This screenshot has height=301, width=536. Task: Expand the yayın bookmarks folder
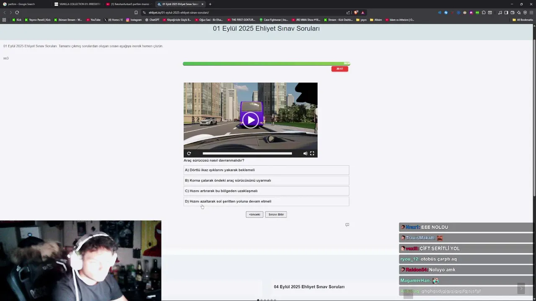pyautogui.click(x=361, y=20)
